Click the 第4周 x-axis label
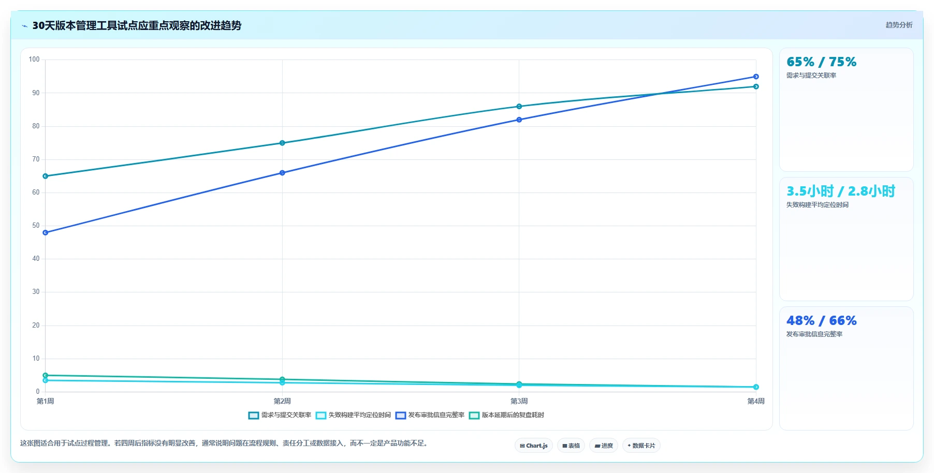934x473 pixels. pos(756,401)
